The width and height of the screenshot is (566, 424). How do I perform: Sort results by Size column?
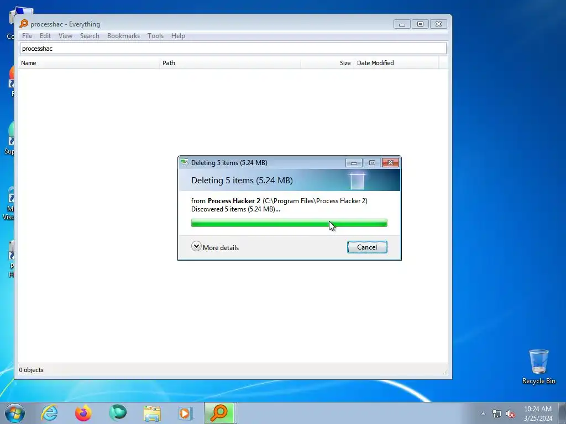tap(327, 63)
